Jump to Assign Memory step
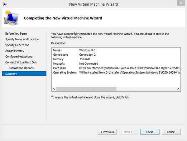Screen dimensions: 187x141 pos(15,51)
